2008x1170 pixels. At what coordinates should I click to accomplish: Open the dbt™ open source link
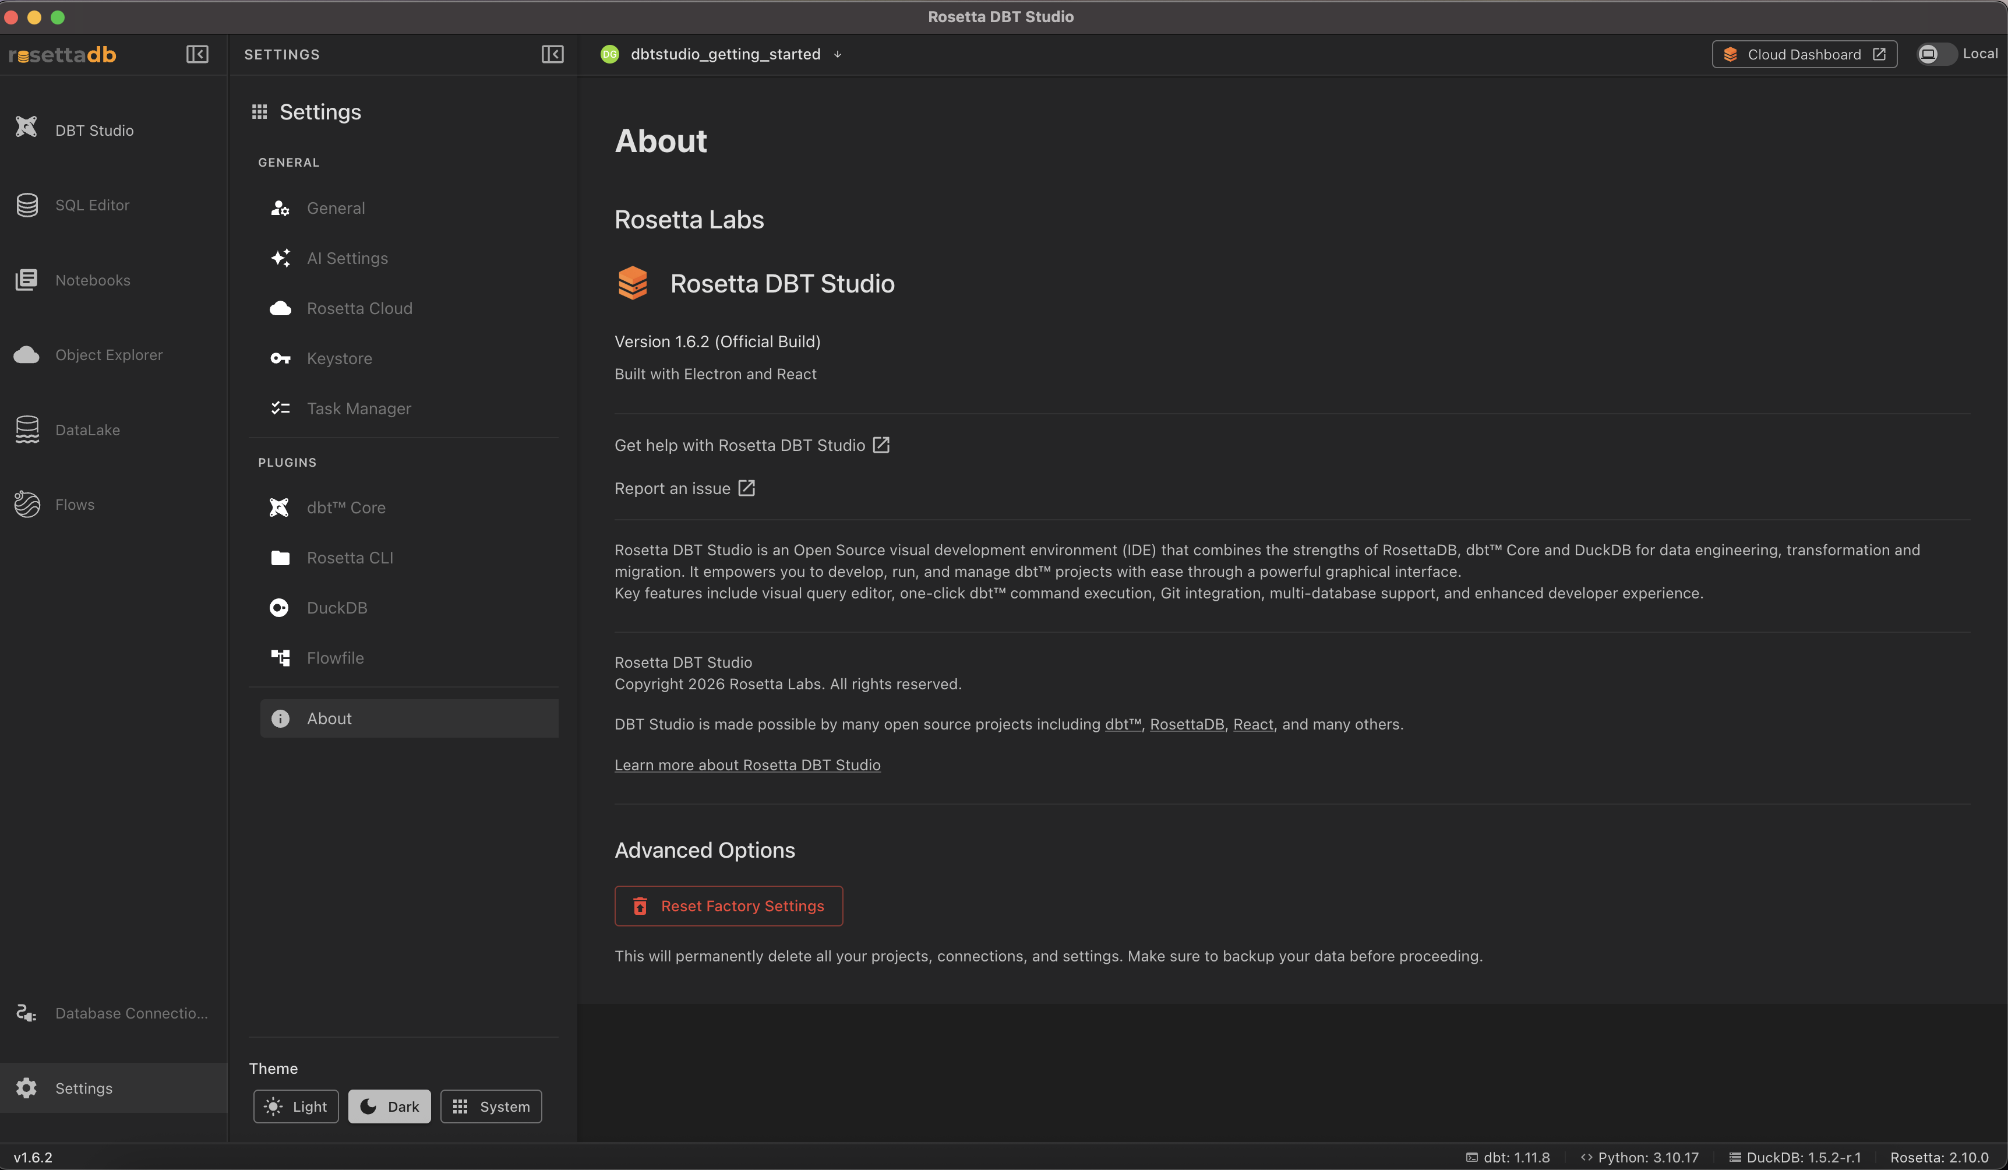click(1123, 724)
